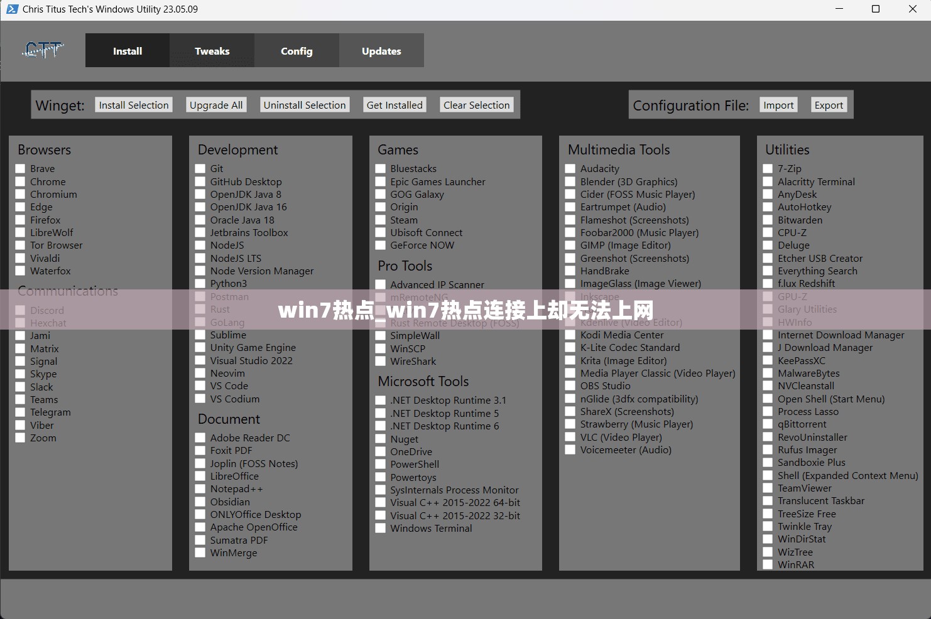Tick the WireShark checkbox
Screen dimensions: 931x619
click(381, 362)
